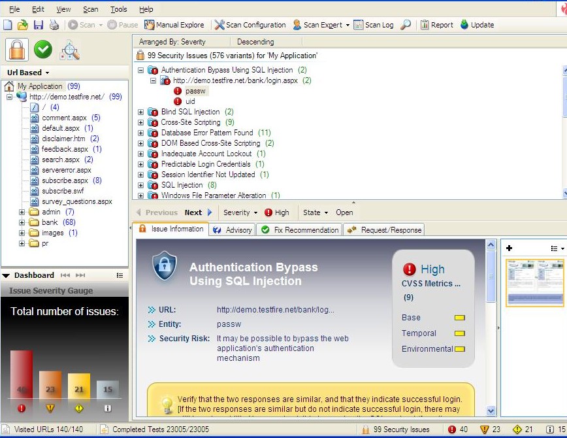567x438 pixels.
Task: Open the Url Based dropdown
Action: [29, 73]
